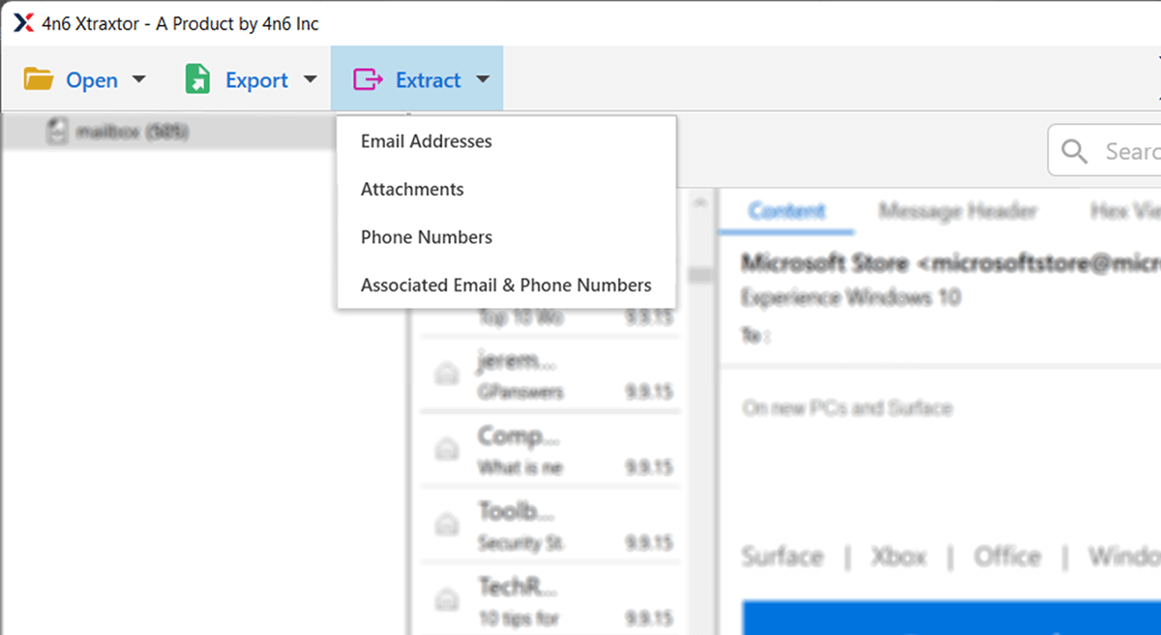Click Xbox in the email preview
The height and width of the screenshot is (635, 1161).
click(898, 557)
